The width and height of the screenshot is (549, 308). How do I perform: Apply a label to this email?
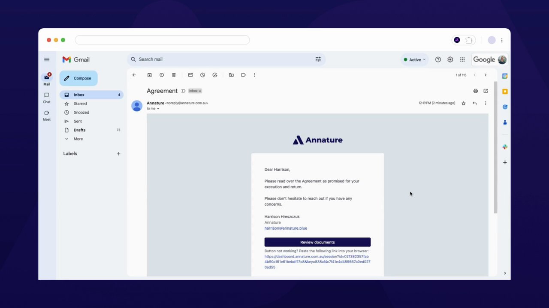pos(243,75)
